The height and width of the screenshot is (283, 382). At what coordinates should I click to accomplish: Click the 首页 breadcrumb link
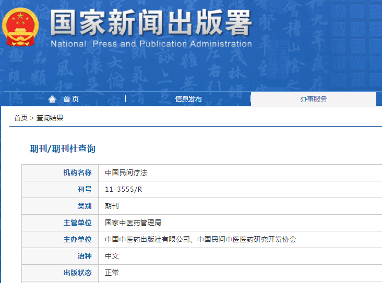[x=21, y=118]
